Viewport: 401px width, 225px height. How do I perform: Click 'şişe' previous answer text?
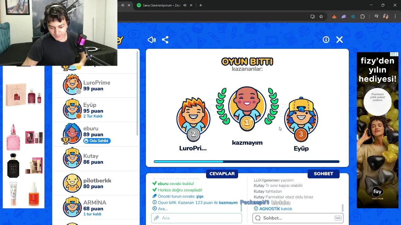click(x=200, y=196)
